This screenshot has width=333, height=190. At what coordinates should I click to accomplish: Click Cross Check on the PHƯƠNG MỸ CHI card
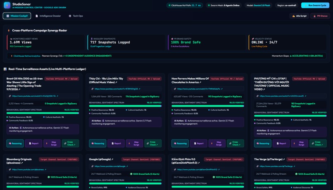[318, 143]
